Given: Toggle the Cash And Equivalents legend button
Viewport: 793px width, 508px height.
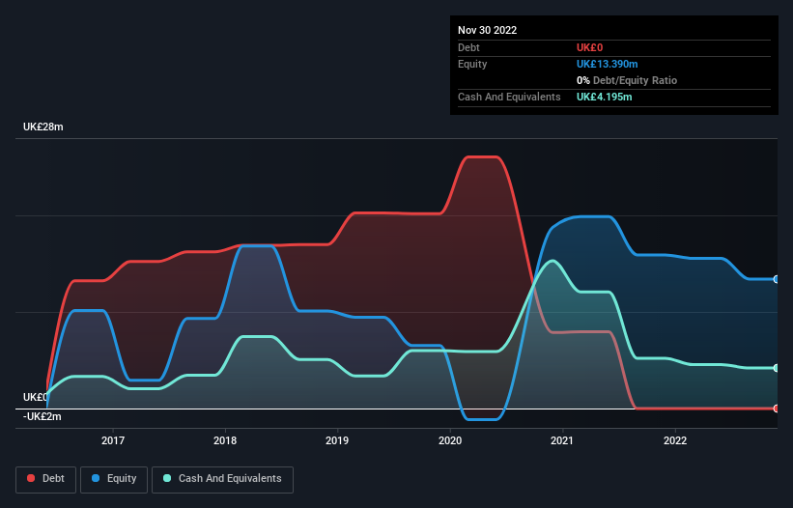Looking at the screenshot, I should [222, 479].
